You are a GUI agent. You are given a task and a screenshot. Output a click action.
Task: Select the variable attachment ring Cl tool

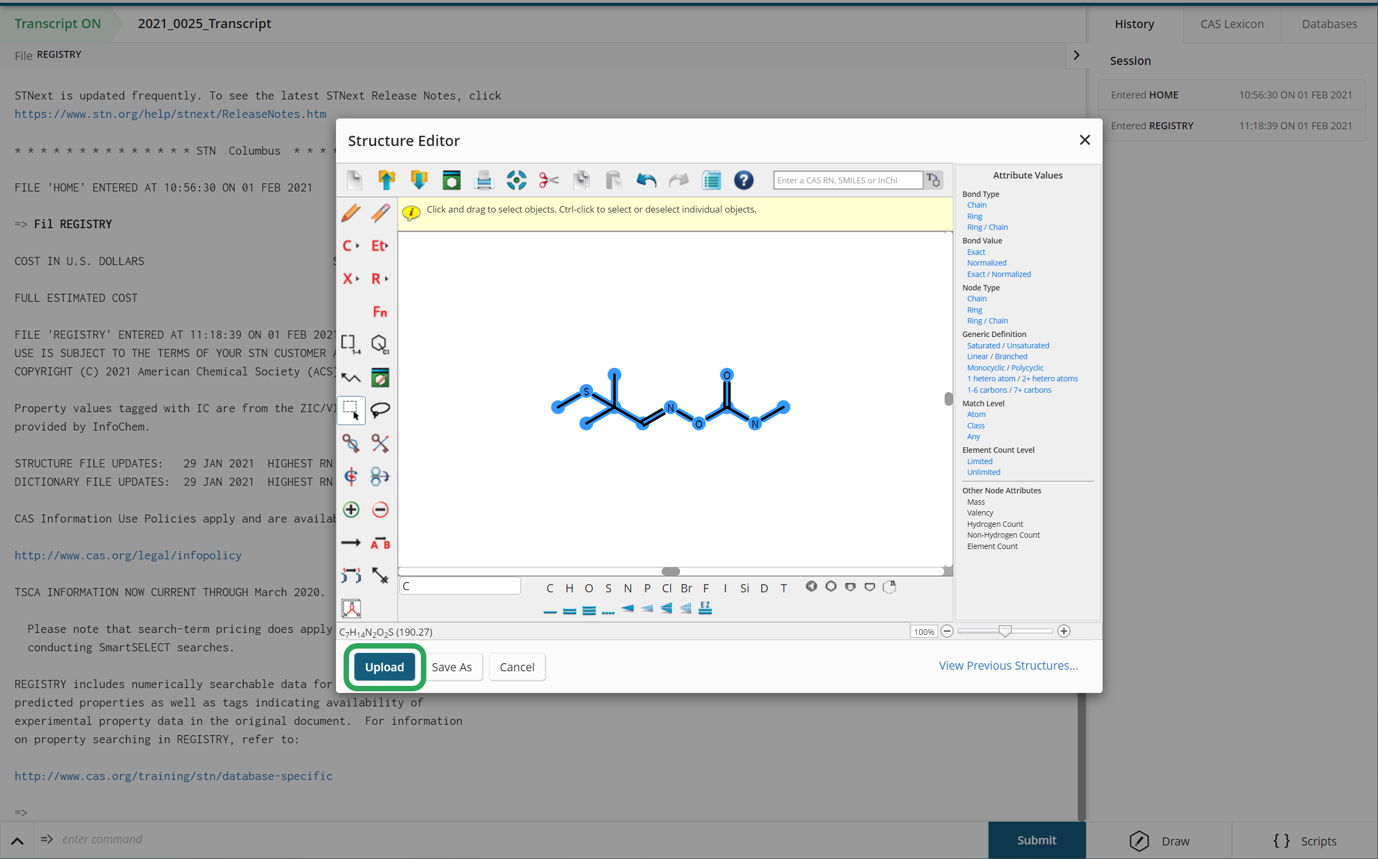(380, 343)
